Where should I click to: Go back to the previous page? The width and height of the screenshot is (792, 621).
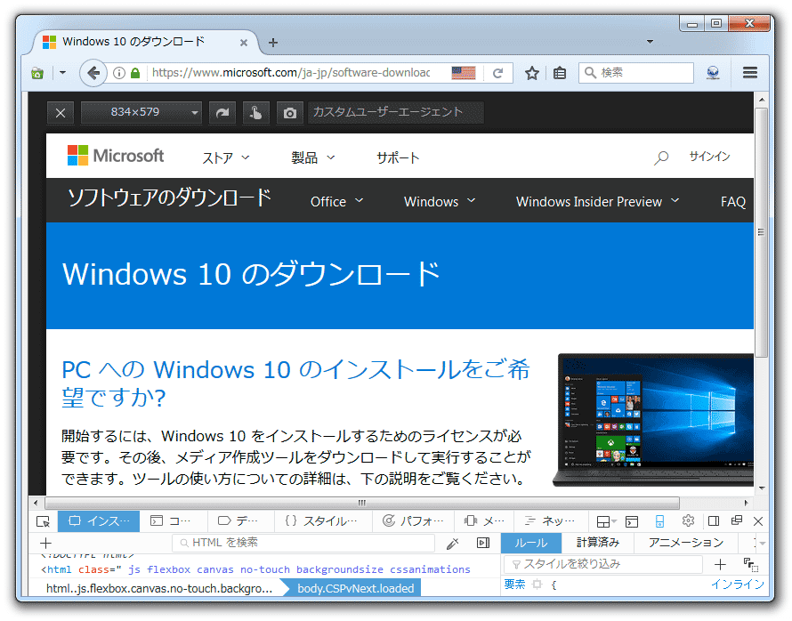click(93, 73)
